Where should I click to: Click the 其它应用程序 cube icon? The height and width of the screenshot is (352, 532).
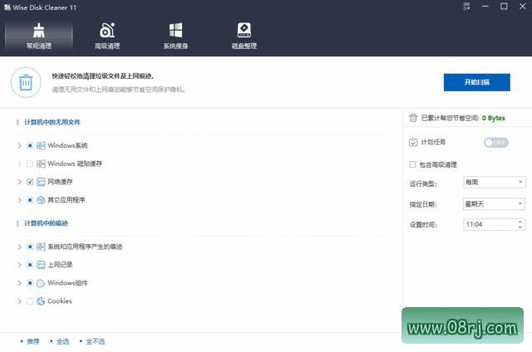41,200
